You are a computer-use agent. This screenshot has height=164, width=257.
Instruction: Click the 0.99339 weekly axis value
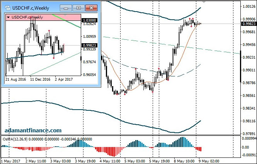point(90,49)
